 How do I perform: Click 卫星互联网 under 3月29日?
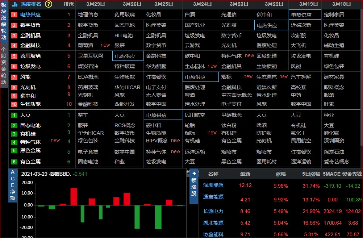coord(91,56)
